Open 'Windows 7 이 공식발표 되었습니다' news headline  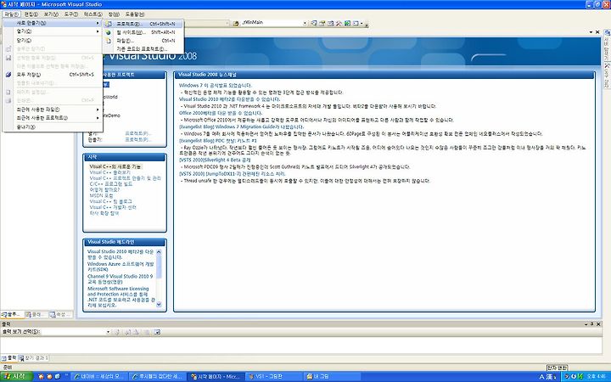(x=216, y=86)
